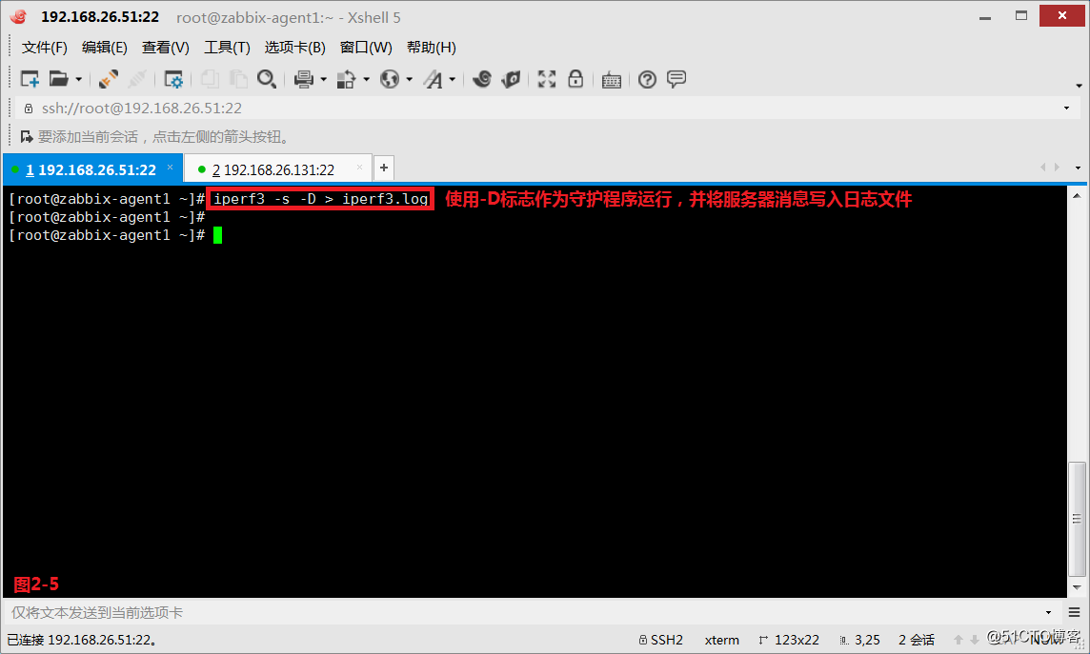Click the 2 会话 session count status

pyautogui.click(x=917, y=640)
